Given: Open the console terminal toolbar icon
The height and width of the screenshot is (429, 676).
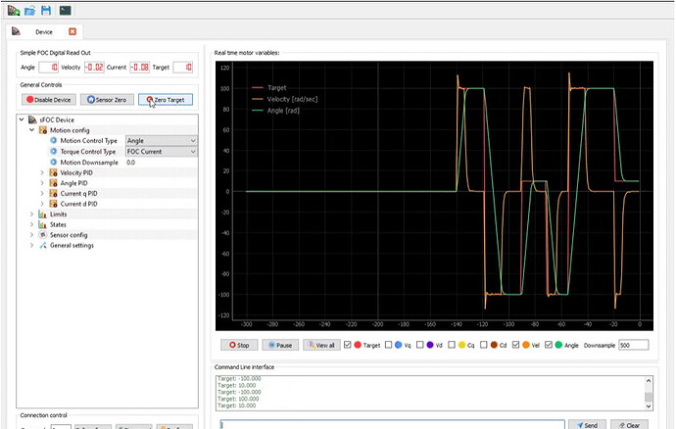Looking at the screenshot, I should (x=65, y=10).
